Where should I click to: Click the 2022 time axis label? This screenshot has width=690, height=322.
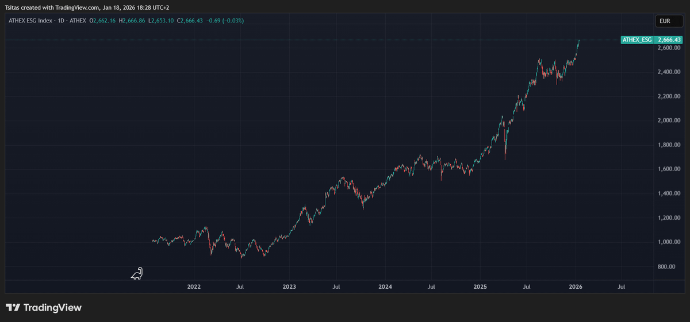click(x=194, y=286)
